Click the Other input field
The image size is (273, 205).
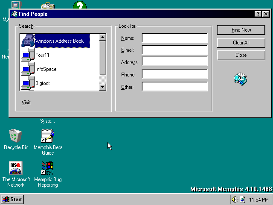(x=174, y=86)
